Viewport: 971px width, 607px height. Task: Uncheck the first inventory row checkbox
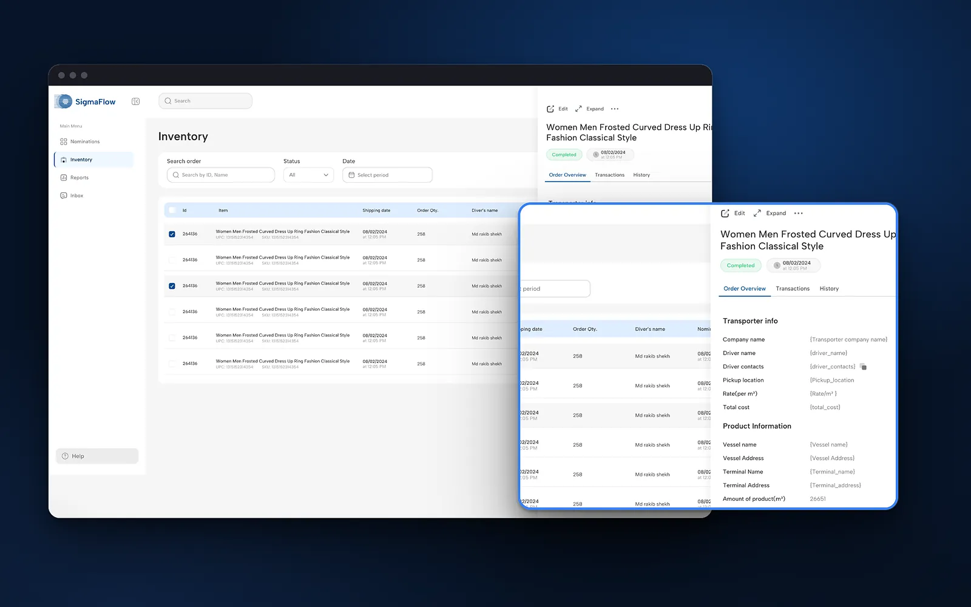(x=172, y=234)
